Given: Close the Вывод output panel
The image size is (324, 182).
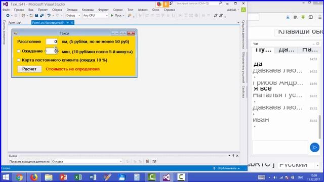Looking at the screenshot, I should coord(237,156).
